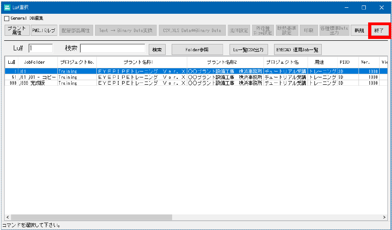The width and height of the screenshot is (392, 230).
Task: Click the horizontal scrollbar left arrow
Action: point(7,217)
